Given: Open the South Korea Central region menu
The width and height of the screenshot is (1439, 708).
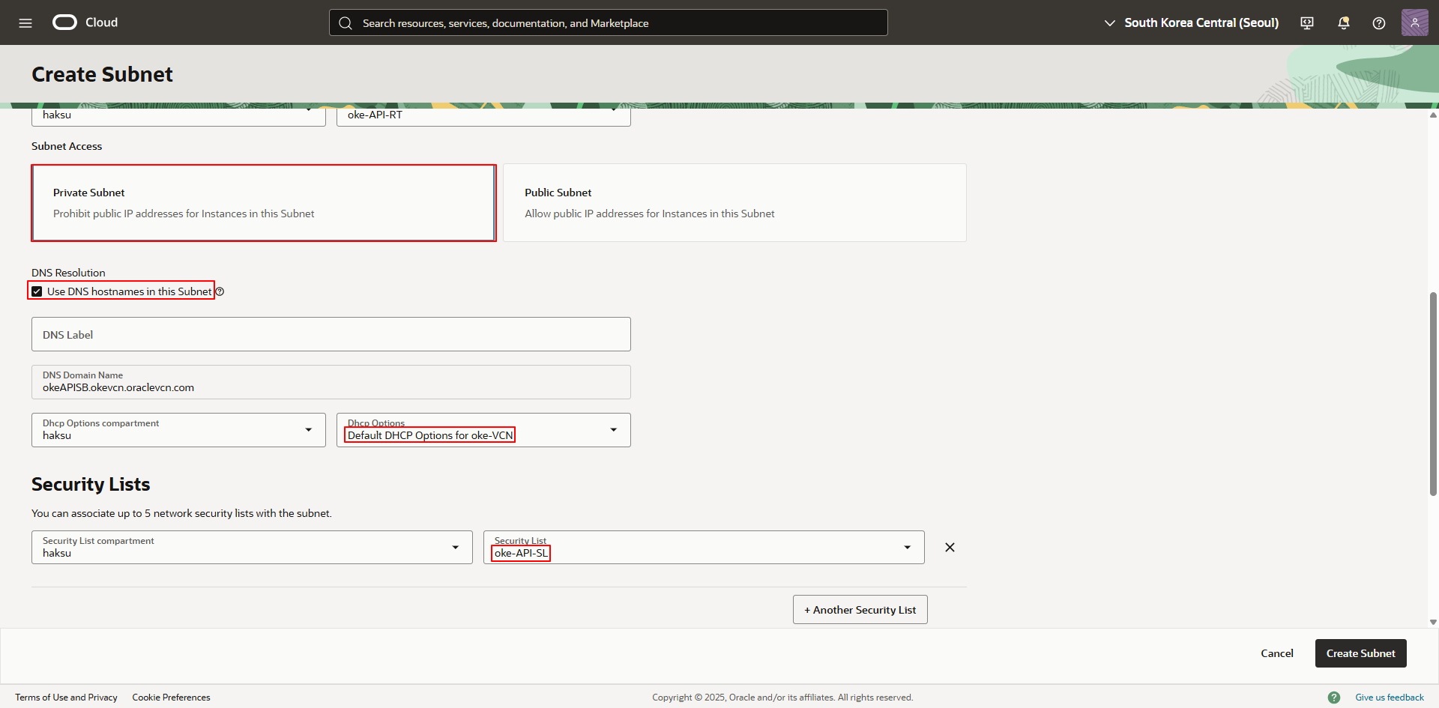Looking at the screenshot, I should click(x=1192, y=23).
